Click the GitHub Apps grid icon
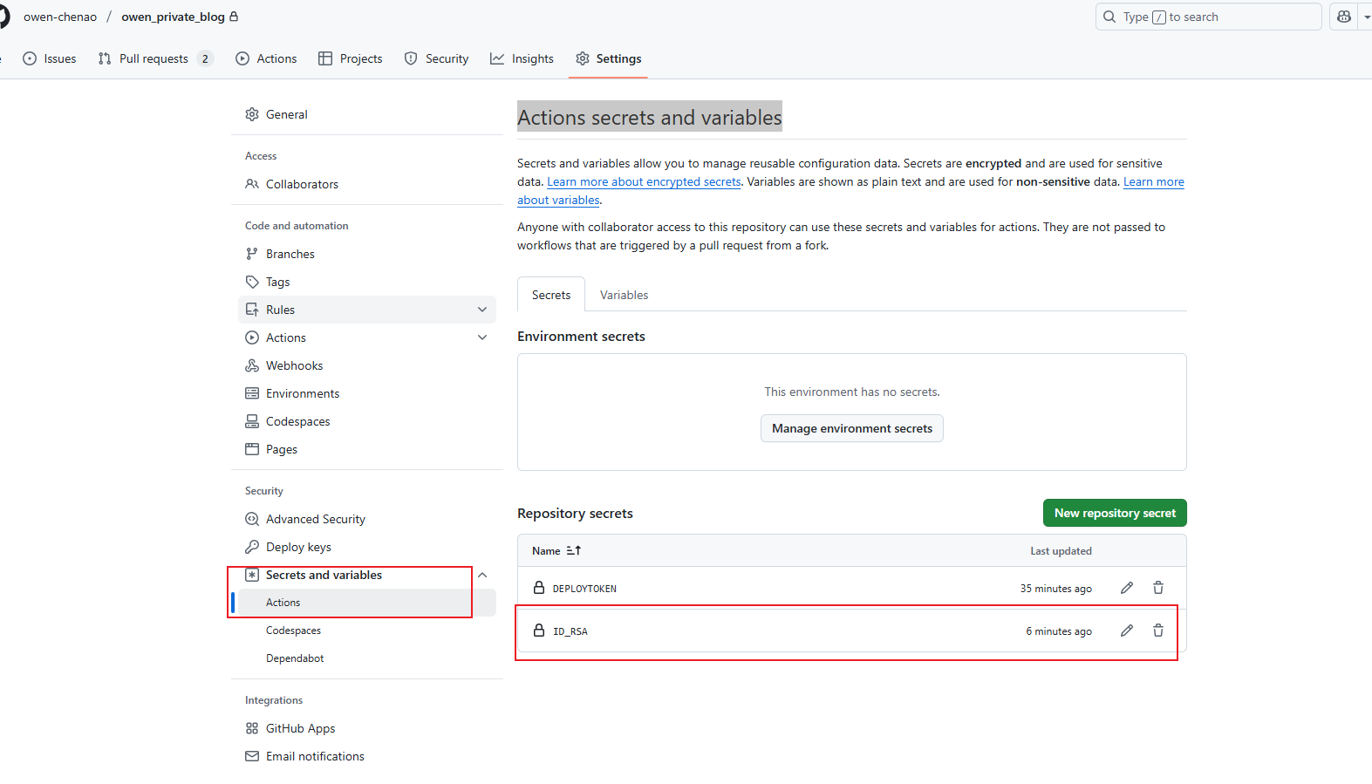This screenshot has width=1372, height=784. click(252, 728)
